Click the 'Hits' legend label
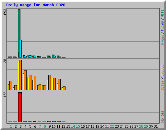166x130 pixels. pos(162,13)
